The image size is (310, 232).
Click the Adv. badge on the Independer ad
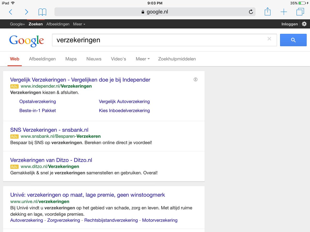14,86
